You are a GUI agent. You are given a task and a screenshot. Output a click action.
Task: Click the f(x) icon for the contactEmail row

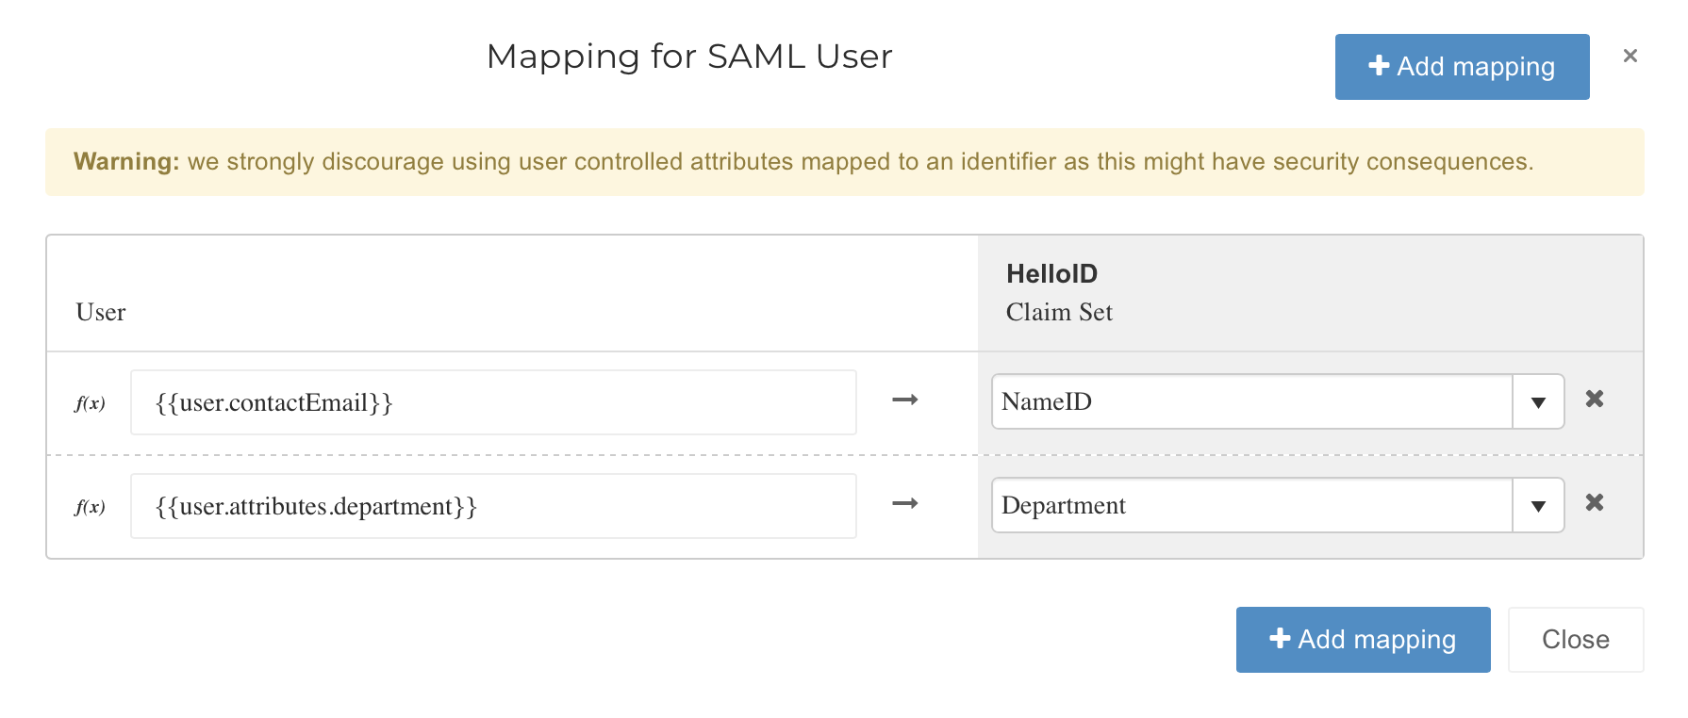pyautogui.click(x=90, y=403)
